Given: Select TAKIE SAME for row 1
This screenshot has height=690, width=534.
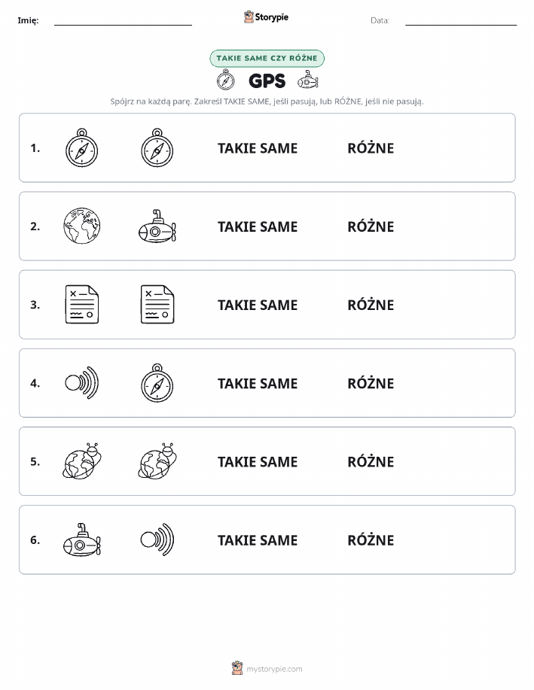Looking at the screenshot, I should coord(258,148).
